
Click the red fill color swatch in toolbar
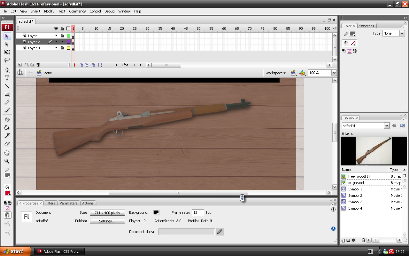point(8,193)
